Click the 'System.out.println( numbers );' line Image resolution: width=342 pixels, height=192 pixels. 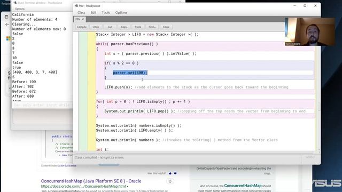(128, 140)
